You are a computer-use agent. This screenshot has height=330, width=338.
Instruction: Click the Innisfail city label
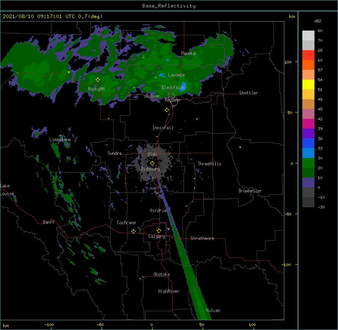(163, 128)
